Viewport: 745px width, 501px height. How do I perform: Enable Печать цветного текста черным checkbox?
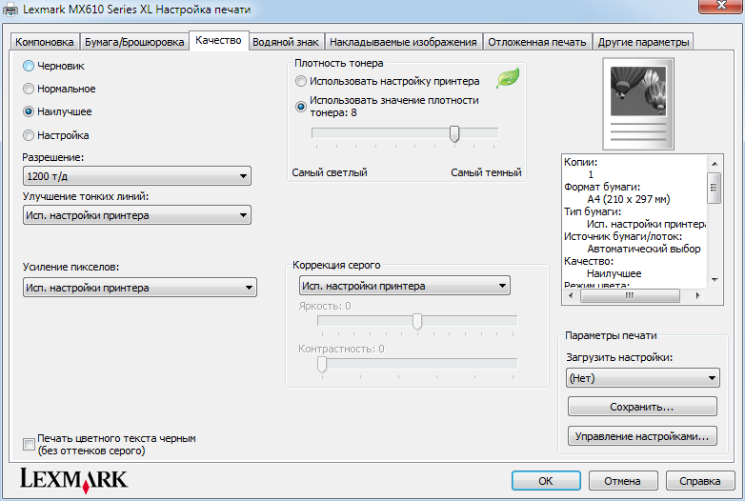coord(29,444)
